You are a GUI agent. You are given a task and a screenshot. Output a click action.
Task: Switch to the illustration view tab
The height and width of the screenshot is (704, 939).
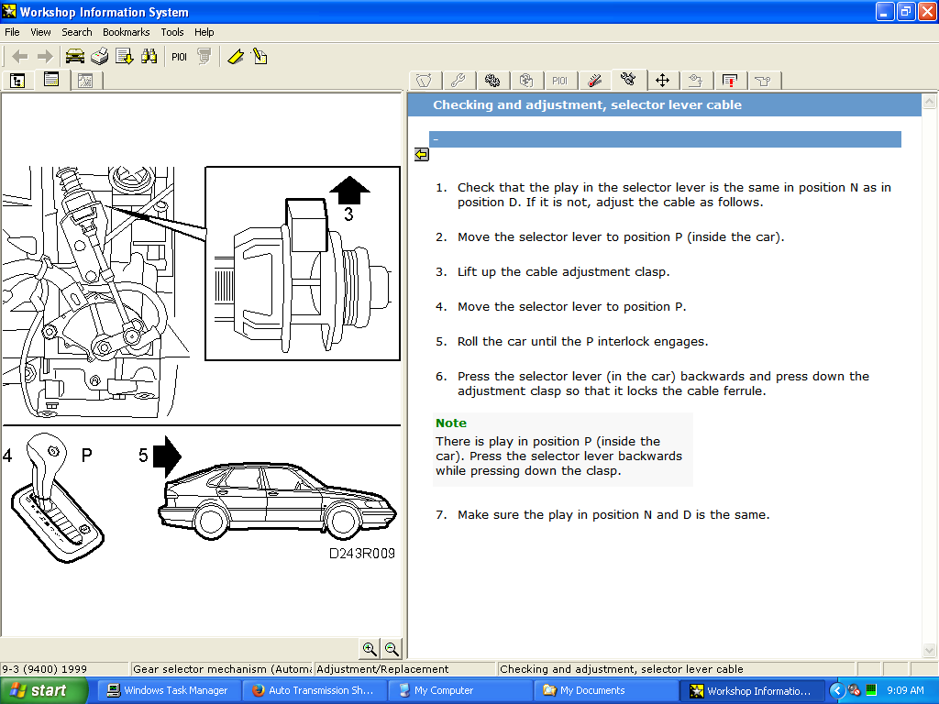pyautogui.click(x=85, y=81)
